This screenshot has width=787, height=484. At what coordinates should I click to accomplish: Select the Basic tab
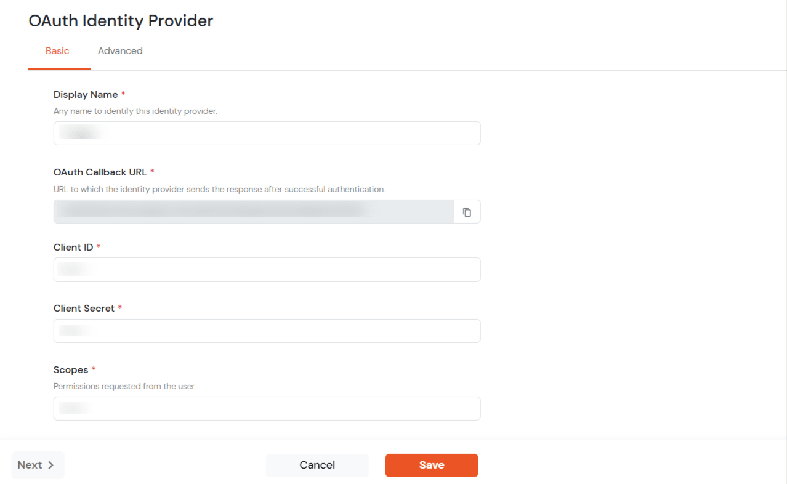[58, 50]
